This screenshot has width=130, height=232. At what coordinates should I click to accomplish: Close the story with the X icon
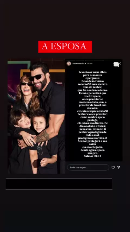point(120,64)
